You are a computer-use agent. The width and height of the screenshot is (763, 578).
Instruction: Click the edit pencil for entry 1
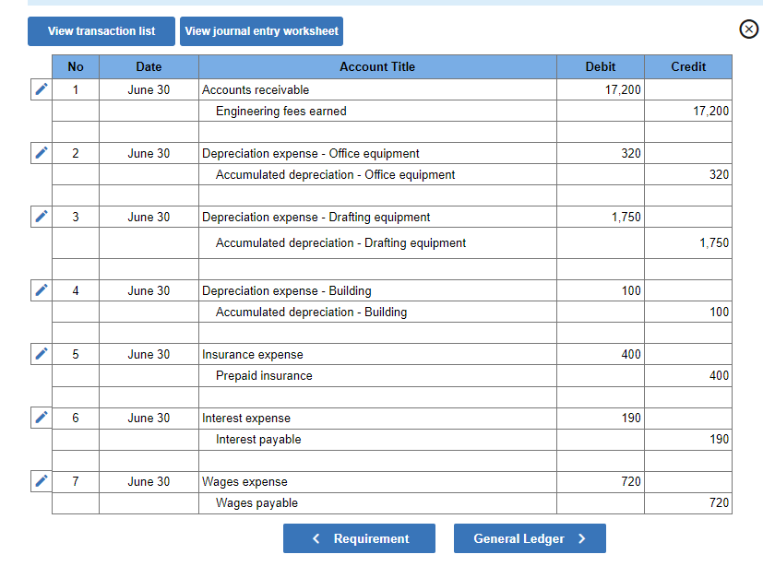pyautogui.click(x=40, y=88)
